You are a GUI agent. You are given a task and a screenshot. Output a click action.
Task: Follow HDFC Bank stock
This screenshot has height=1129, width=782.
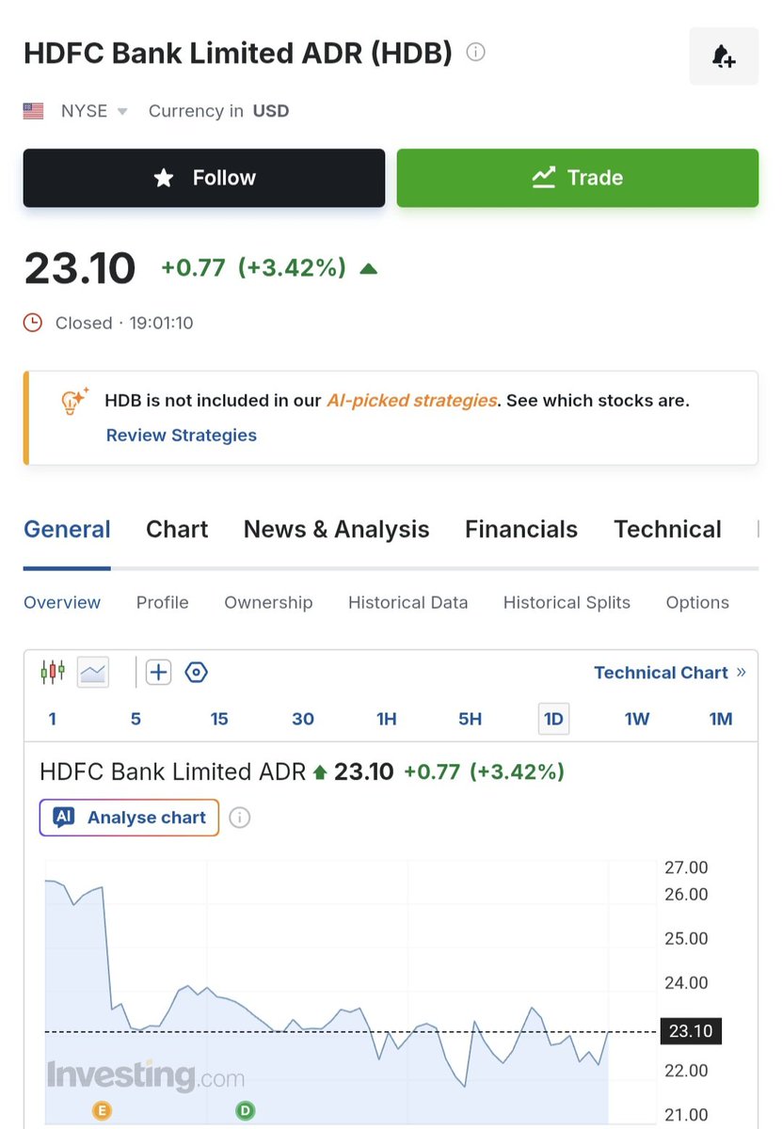click(x=204, y=178)
